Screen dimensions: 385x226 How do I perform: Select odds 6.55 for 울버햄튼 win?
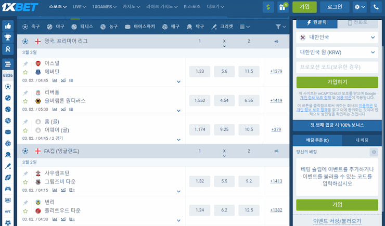coord(249,100)
